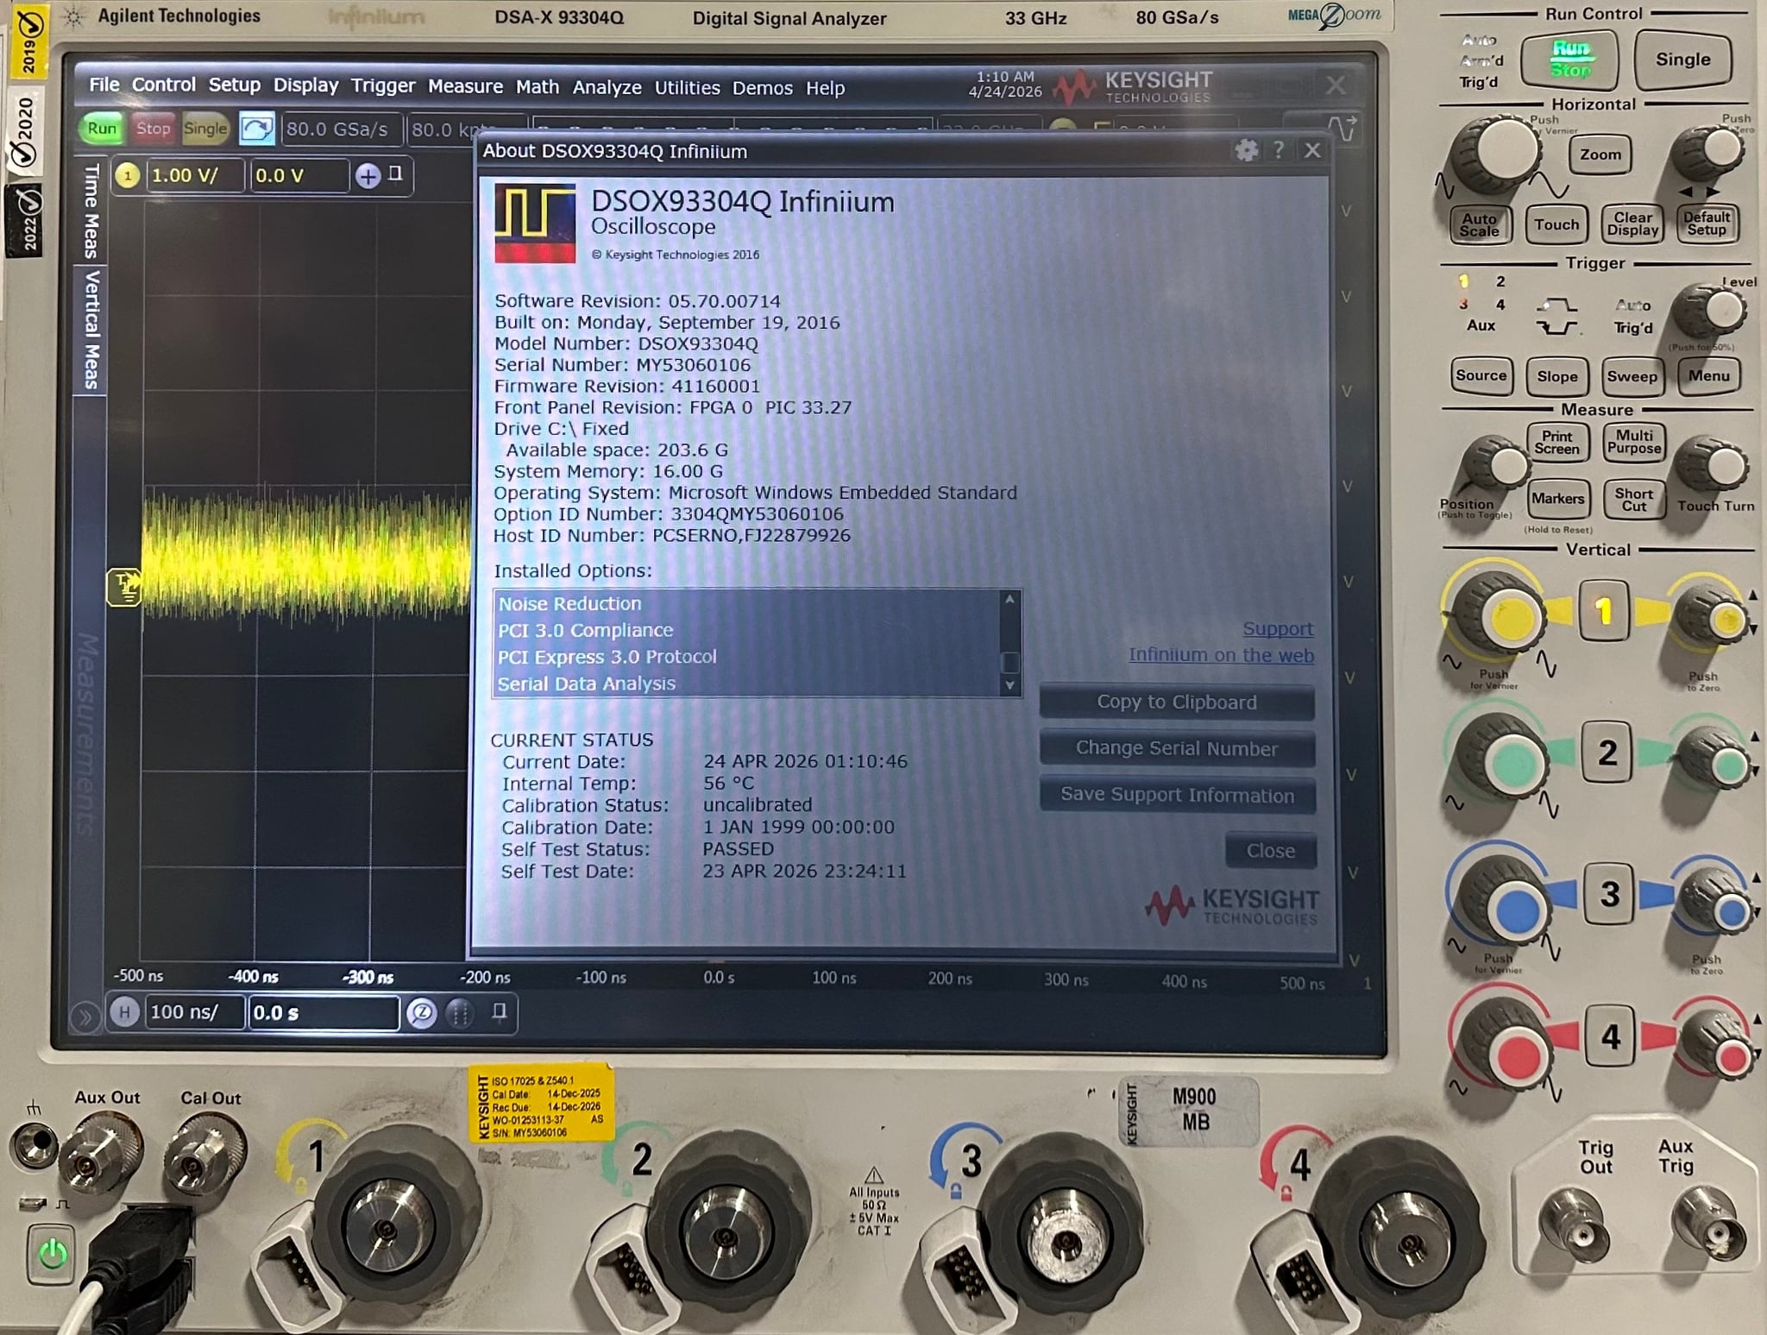Click the 1.00 V/ vertical scale field

tap(195, 176)
